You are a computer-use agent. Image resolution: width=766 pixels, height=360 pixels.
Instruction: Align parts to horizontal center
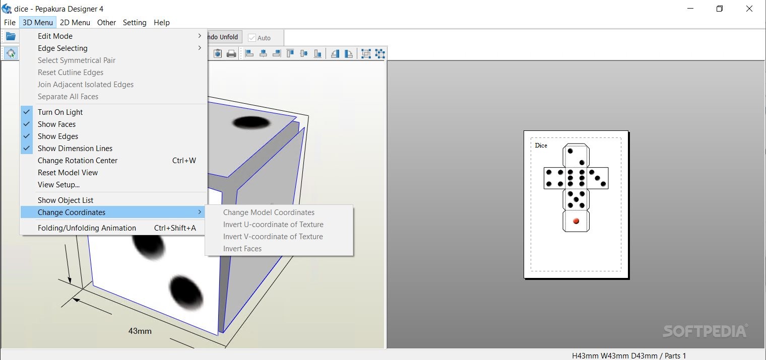(263, 53)
